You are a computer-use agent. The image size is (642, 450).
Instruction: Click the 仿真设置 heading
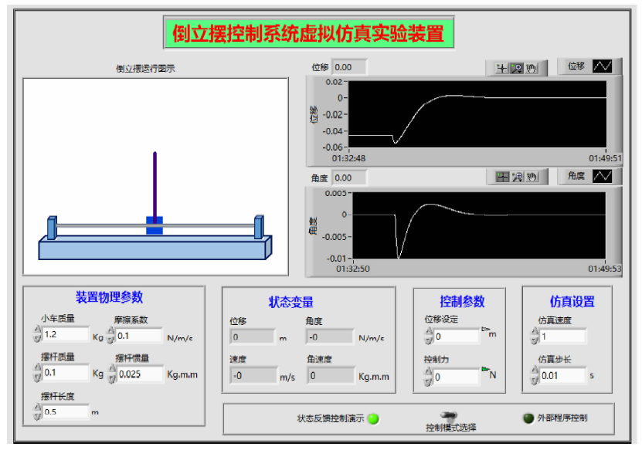pyautogui.click(x=572, y=302)
